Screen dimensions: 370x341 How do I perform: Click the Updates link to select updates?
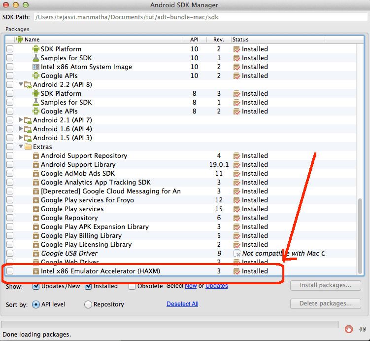pos(217,286)
